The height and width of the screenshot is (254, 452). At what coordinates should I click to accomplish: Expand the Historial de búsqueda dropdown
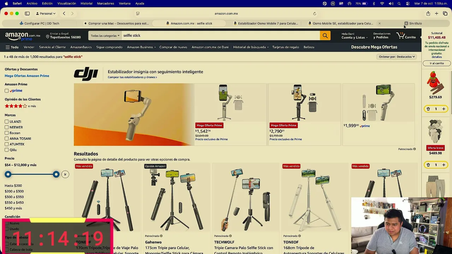click(x=251, y=47)
